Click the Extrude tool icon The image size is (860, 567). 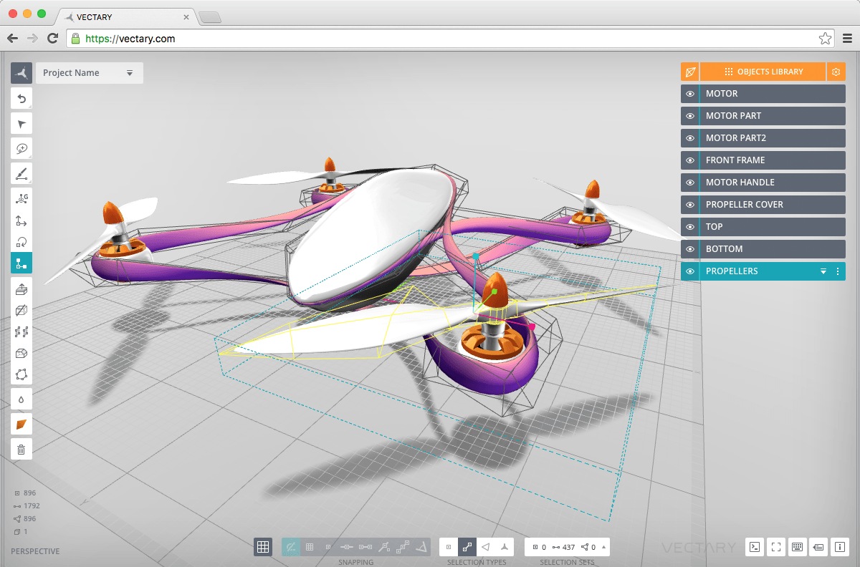pyautogui.click(x=21, y=289)
